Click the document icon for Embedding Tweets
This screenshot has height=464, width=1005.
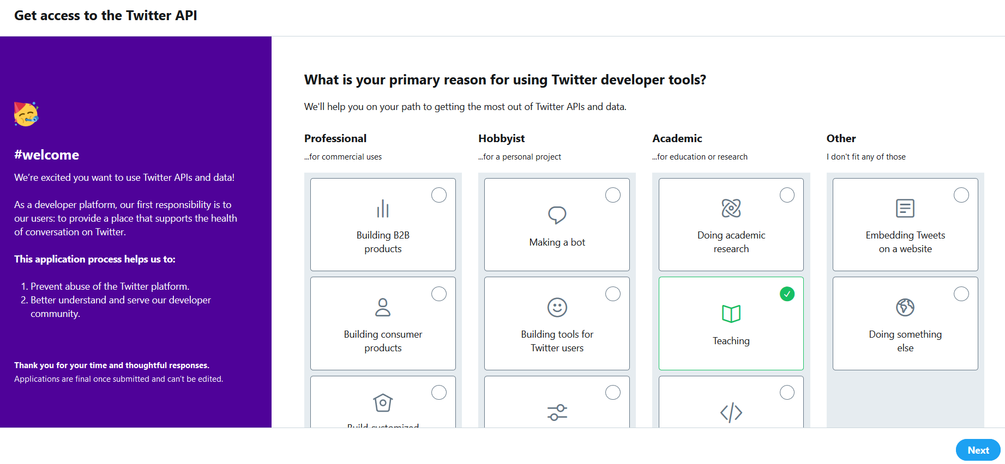[905, 208]
